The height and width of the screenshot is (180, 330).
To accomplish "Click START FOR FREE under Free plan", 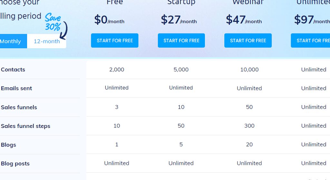I will point(114,40).
